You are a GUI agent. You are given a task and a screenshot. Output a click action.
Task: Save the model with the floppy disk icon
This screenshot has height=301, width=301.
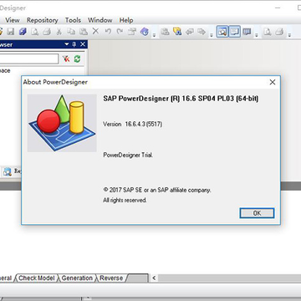(x=10, y=32)
